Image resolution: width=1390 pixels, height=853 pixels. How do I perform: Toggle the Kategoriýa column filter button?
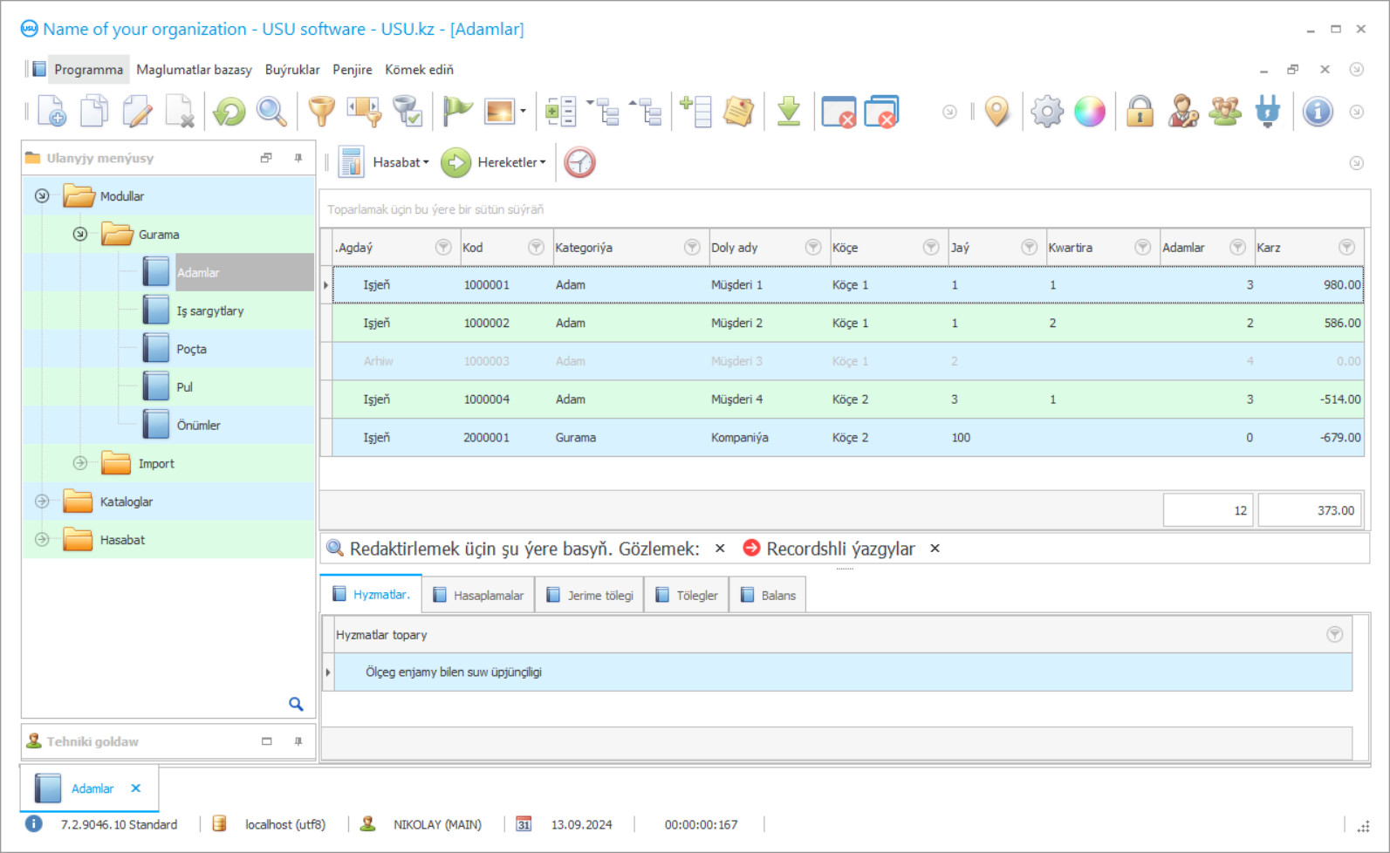[x=692, y=248]
